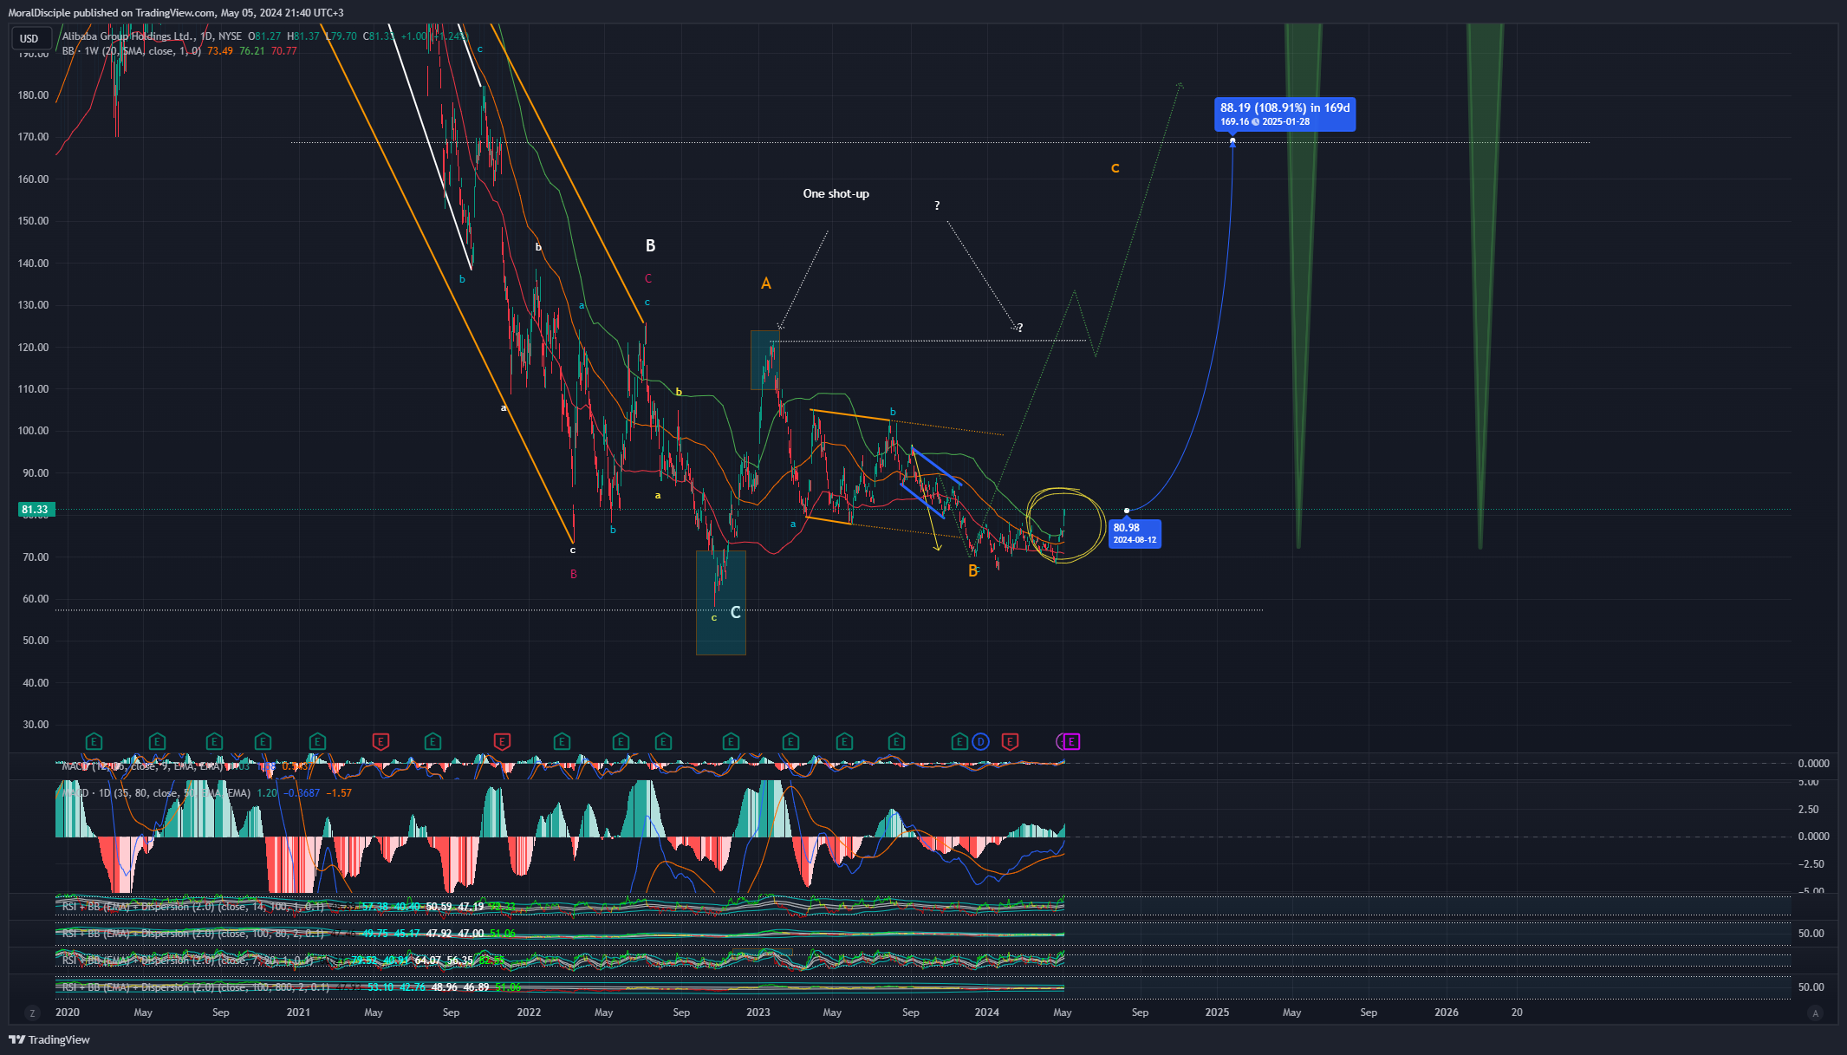Open the November 2020 earnings marker

[263, 741]
